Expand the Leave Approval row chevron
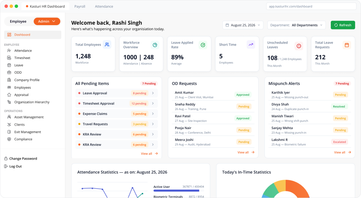The width and height of the screenshot is (361, 198). pos(153,93)
